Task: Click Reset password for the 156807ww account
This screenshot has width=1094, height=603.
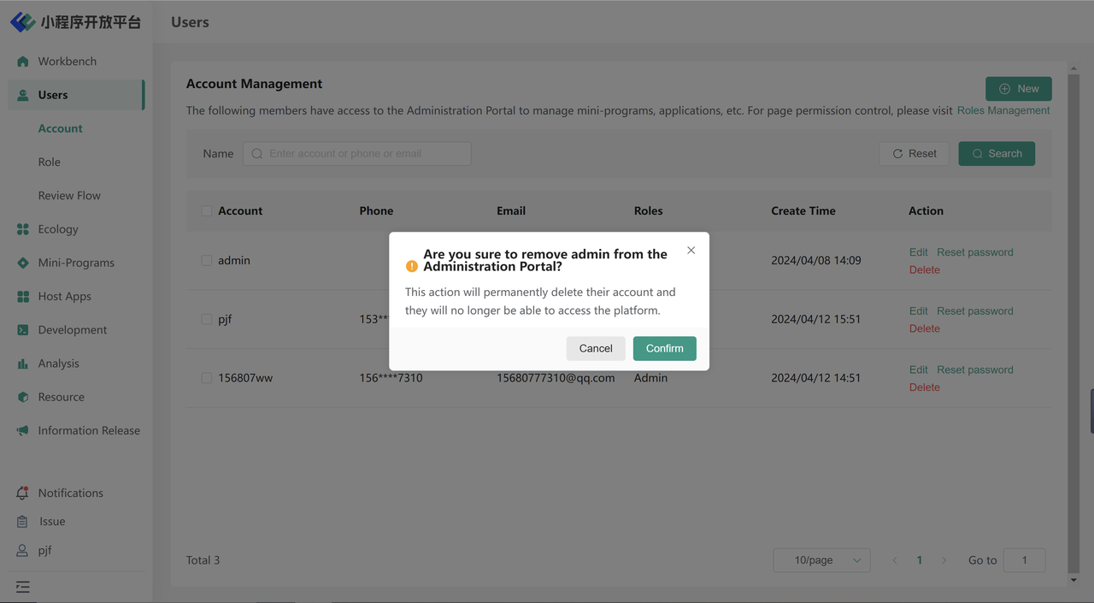Action: click(975, 369)
